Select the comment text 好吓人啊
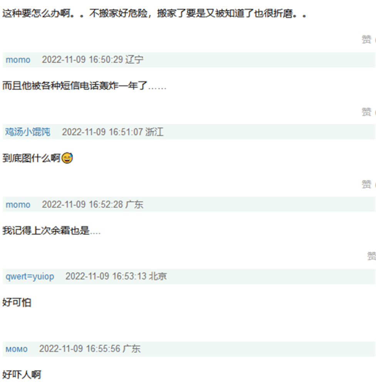 pyautogui.click(x=22, y=375)
